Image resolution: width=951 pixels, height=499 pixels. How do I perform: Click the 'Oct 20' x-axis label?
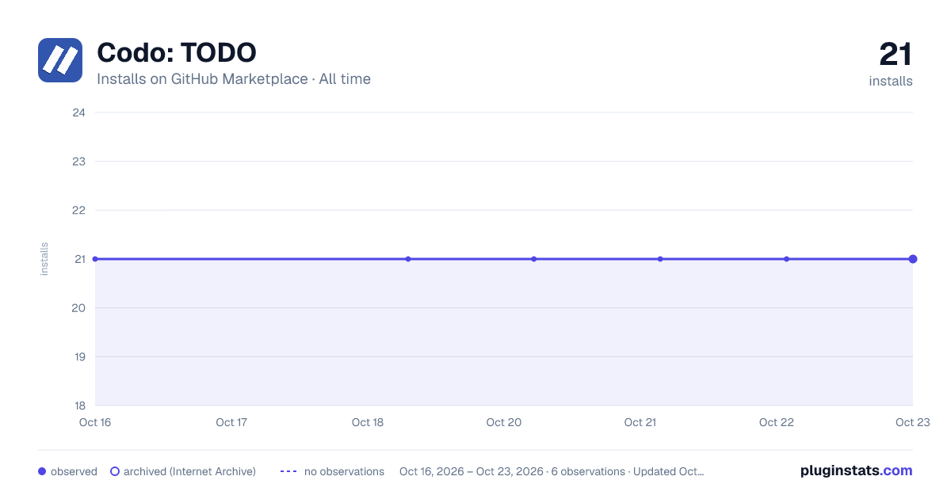click(x=504, y=422)
